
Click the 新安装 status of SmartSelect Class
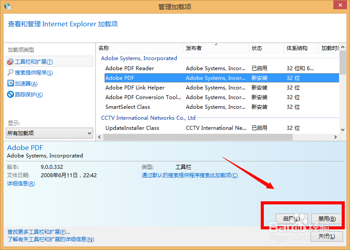pyautogui.click(x=259, y=107)
